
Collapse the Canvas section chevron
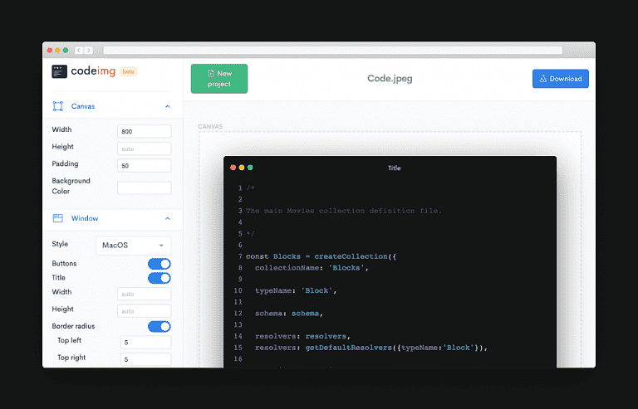168,106
